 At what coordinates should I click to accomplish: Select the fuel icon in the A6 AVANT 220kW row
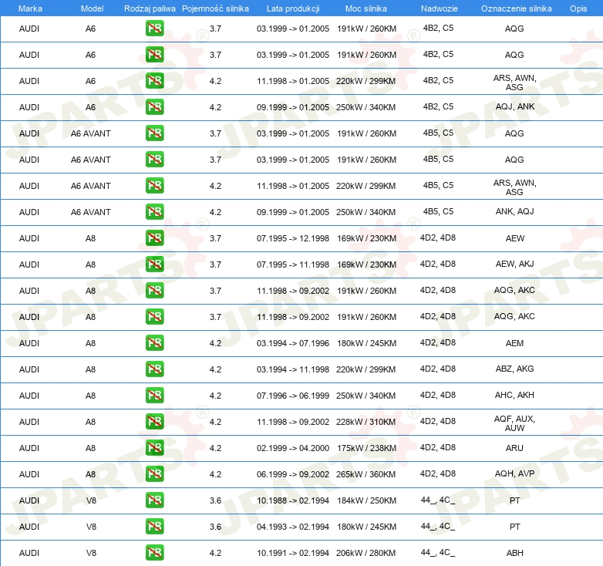[x=154, y=185]
